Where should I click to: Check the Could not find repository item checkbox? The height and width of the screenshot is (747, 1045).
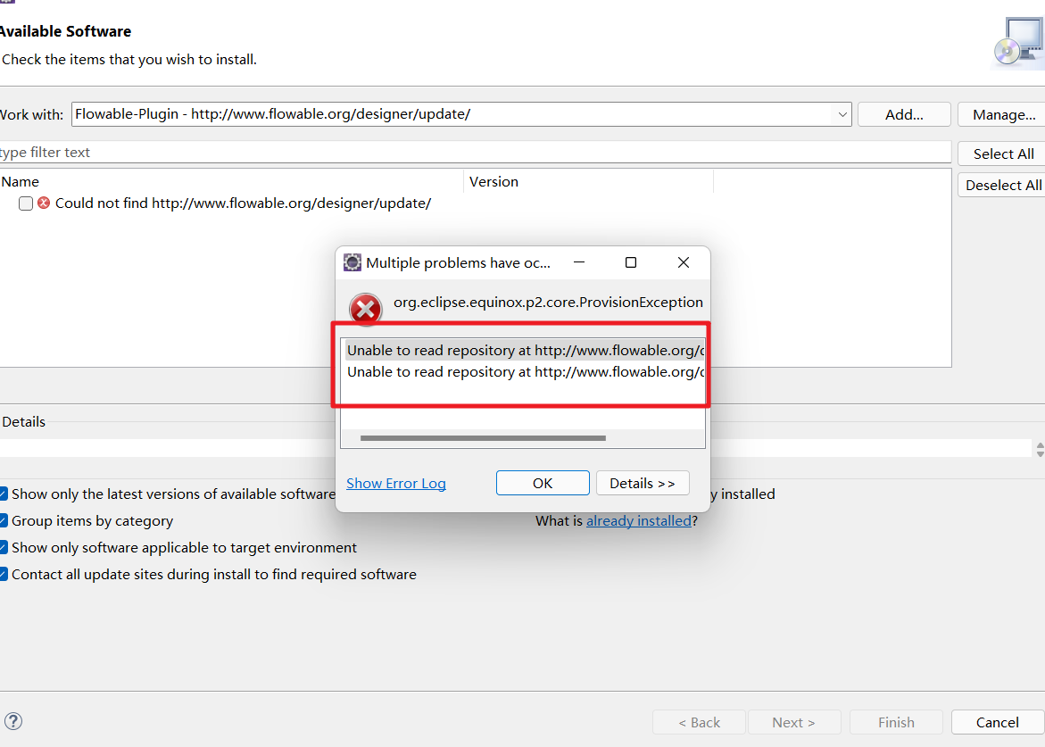(x=25, y=203)
